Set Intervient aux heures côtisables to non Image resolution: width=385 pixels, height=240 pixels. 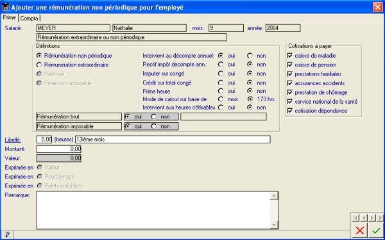coord(250,108)
